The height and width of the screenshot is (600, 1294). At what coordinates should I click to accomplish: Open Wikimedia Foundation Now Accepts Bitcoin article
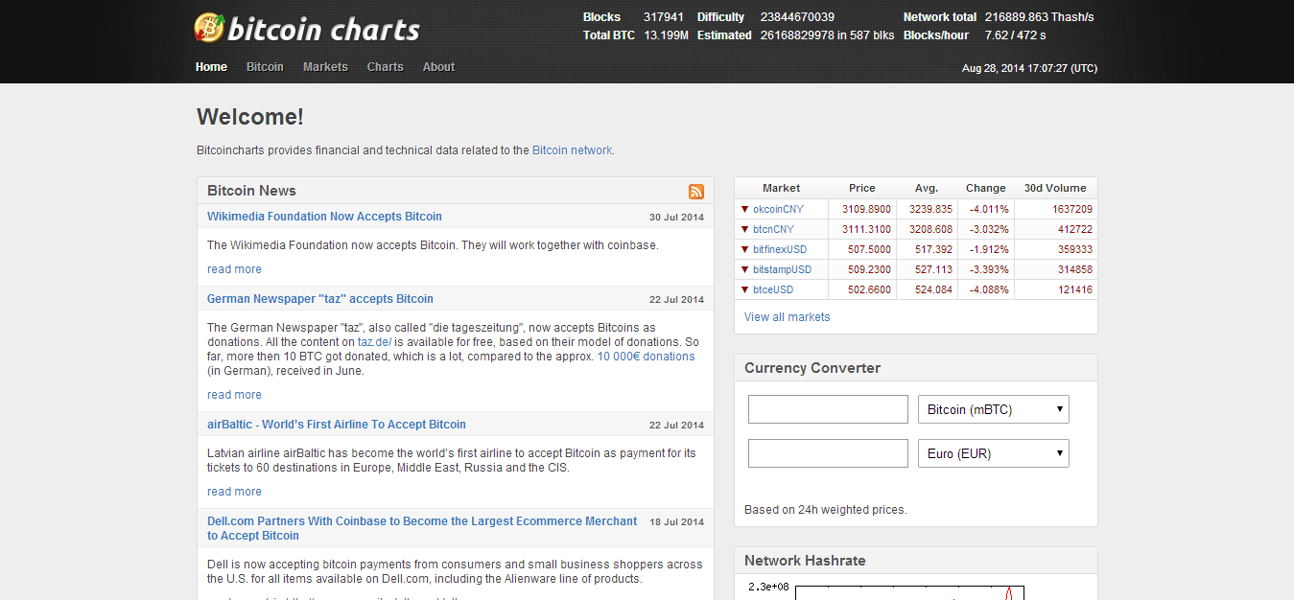tap(324, 217)
